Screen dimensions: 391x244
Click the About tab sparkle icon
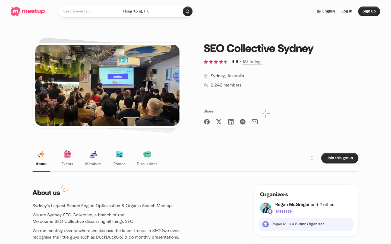pos(41,155)
